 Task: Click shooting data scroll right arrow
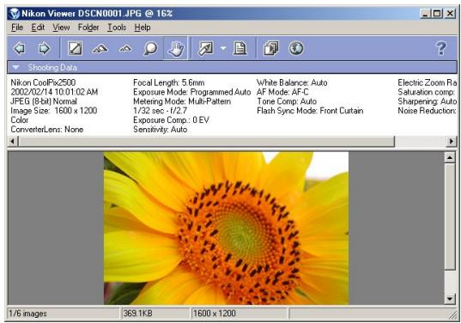(x=452, y=142)
